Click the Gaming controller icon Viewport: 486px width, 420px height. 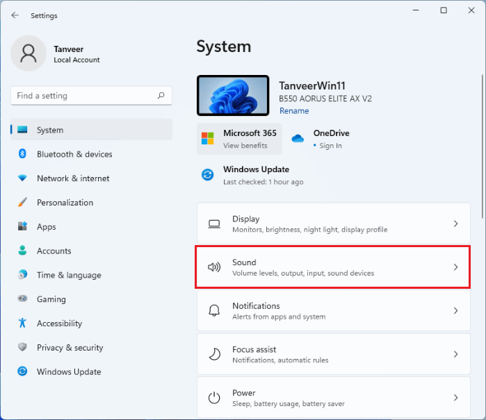(22, 299)
